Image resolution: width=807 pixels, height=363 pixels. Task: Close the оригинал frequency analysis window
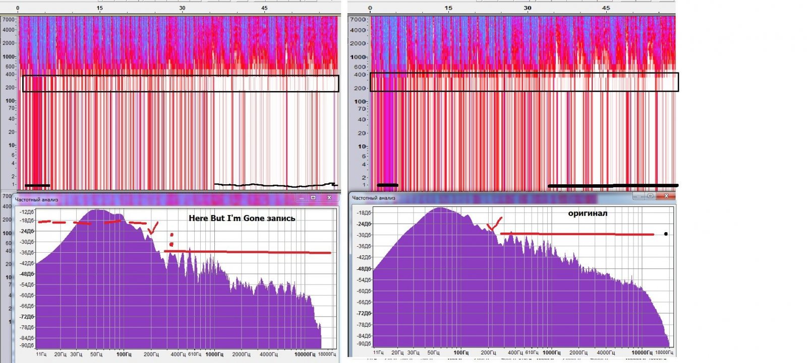pyautogui.click(x=666, y=196)
